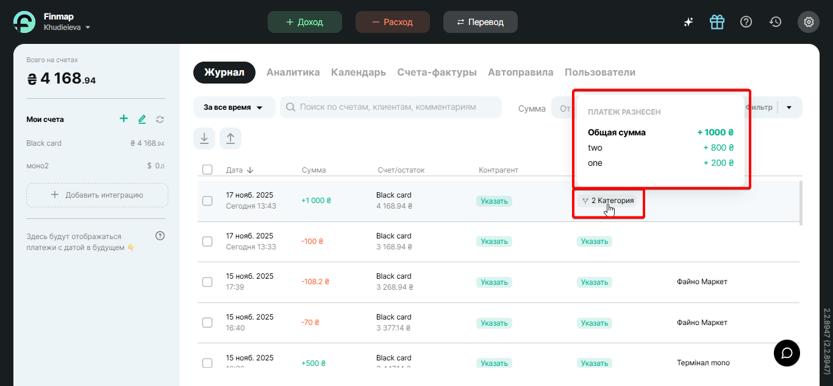Click the download arrow icon
This screenshot has height=386, width=833.
[x=204, y=138]
